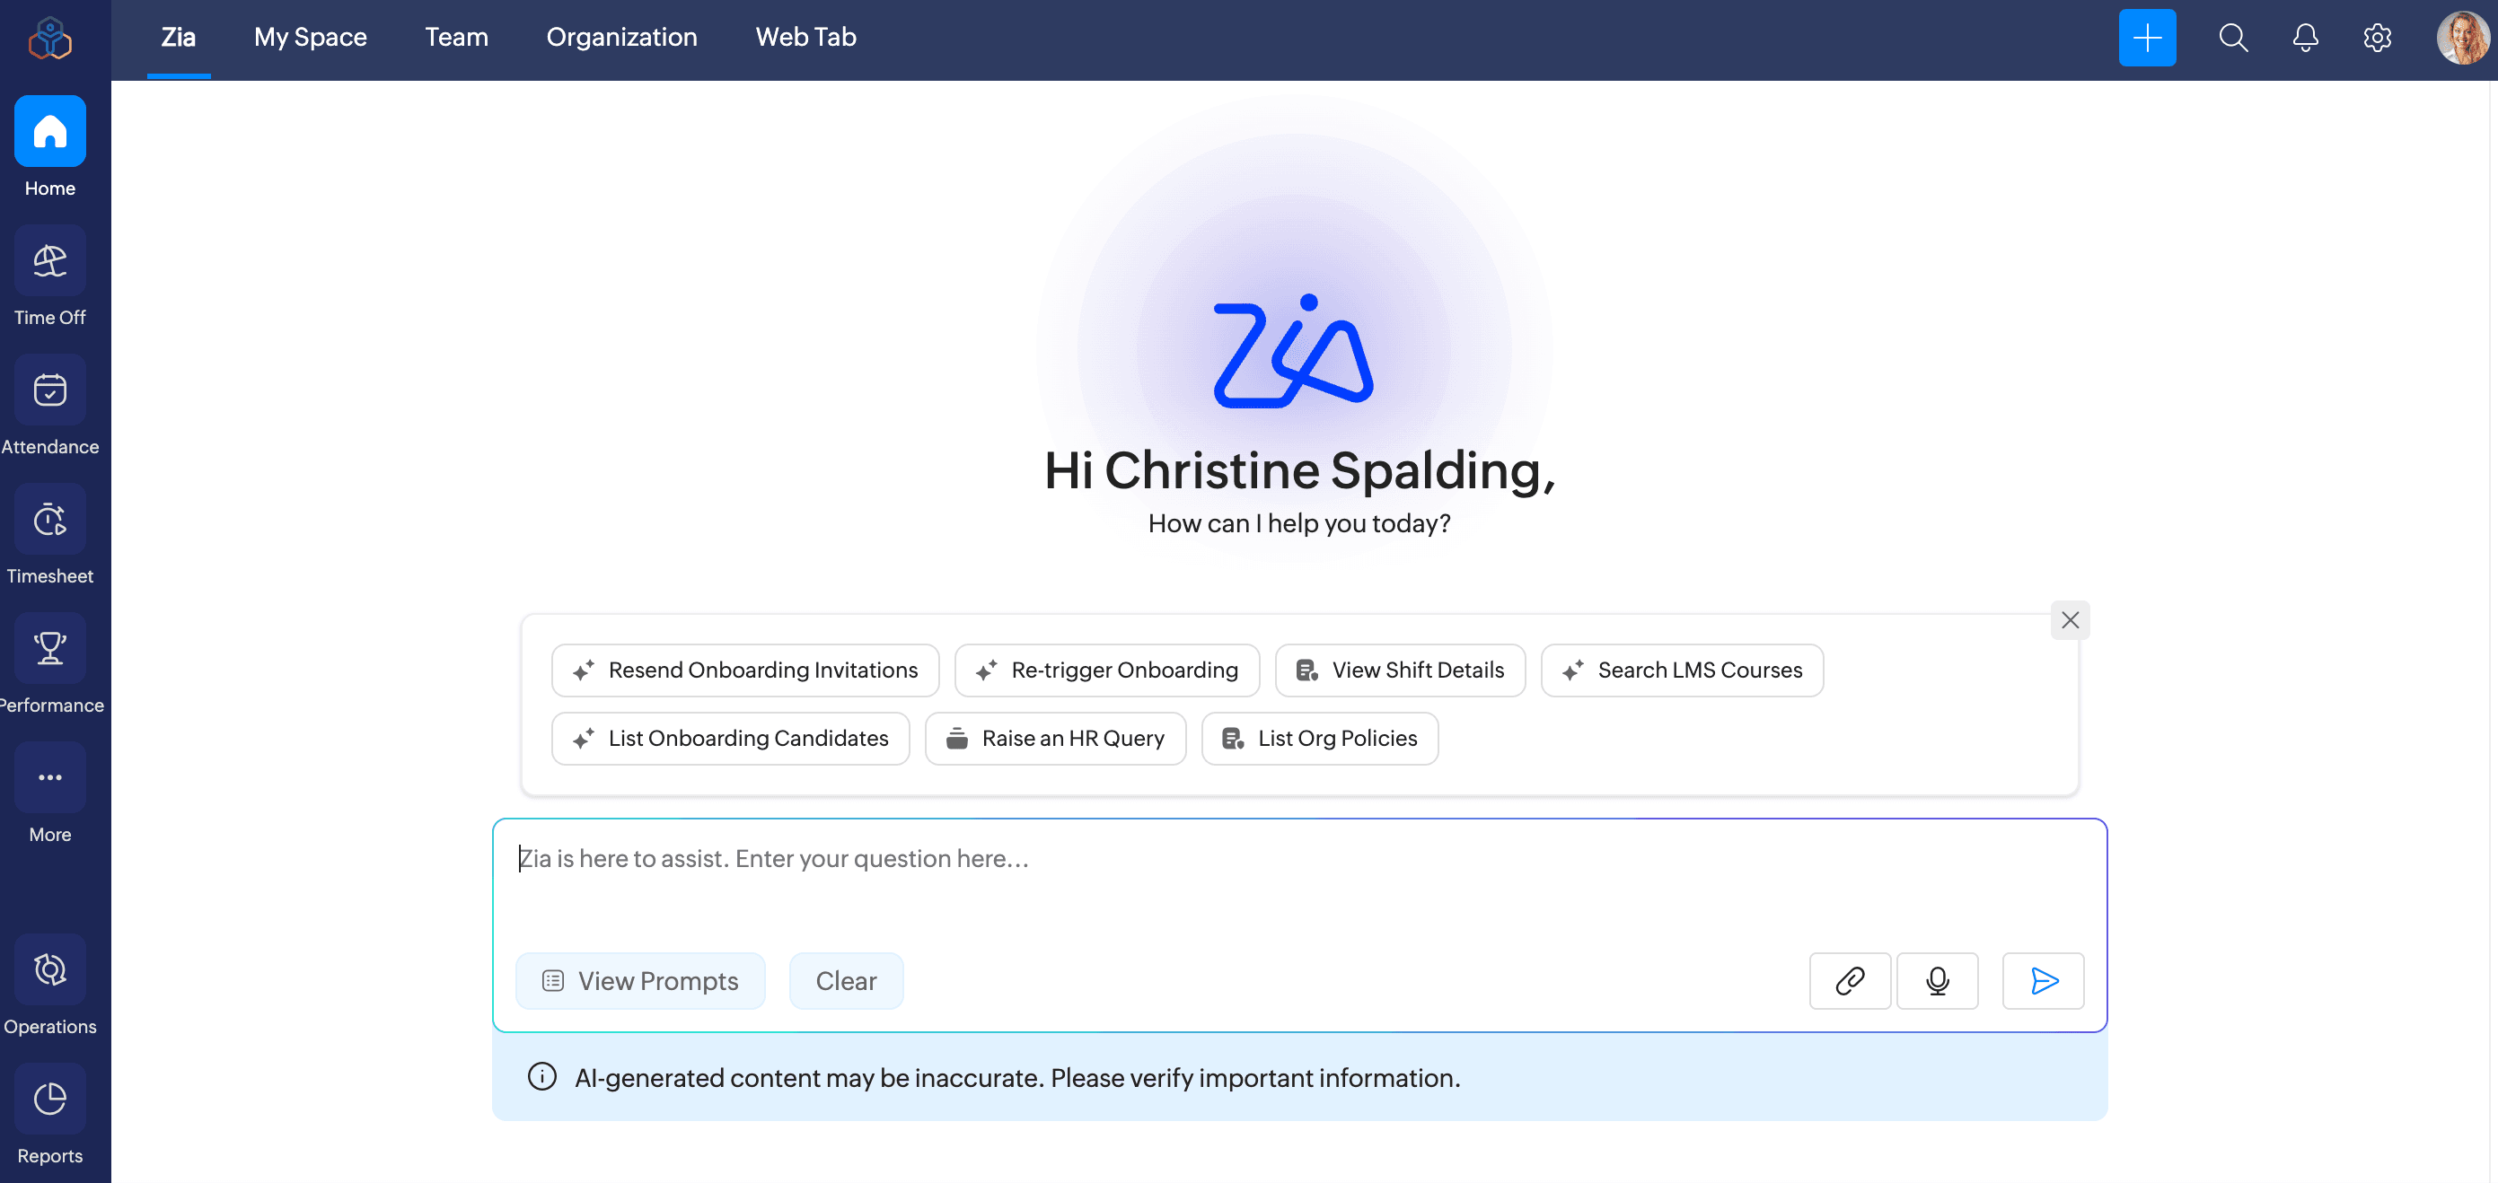Image resolution: width=2498 pixels, height=1183 pixels.
Task: Open the Operations module
Action: coord(49,969)
